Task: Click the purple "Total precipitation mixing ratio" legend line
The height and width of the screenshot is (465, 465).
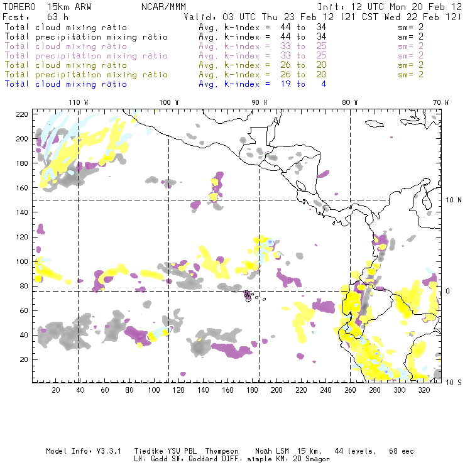Action: 86,56
